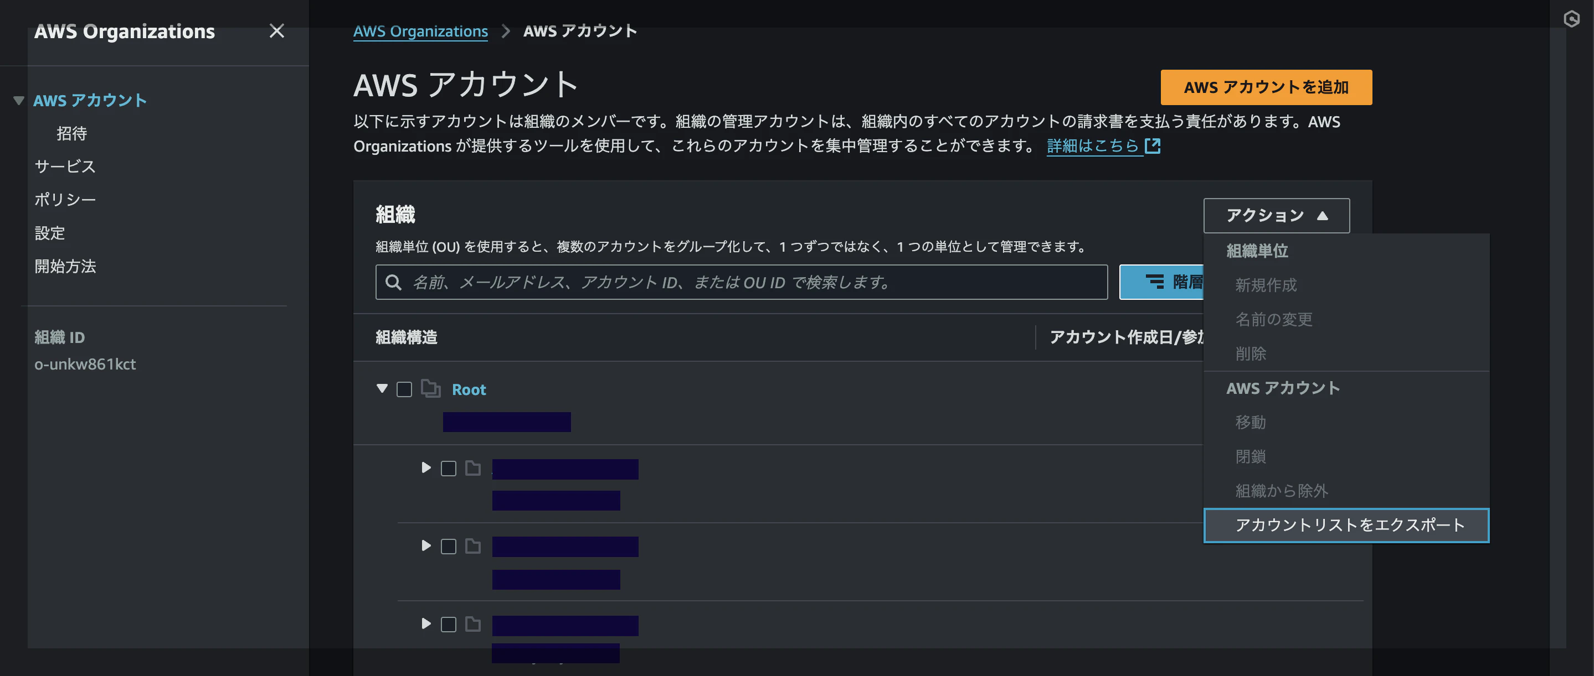Close the AWS Organizations sidebar panel

tap(276, 31)
